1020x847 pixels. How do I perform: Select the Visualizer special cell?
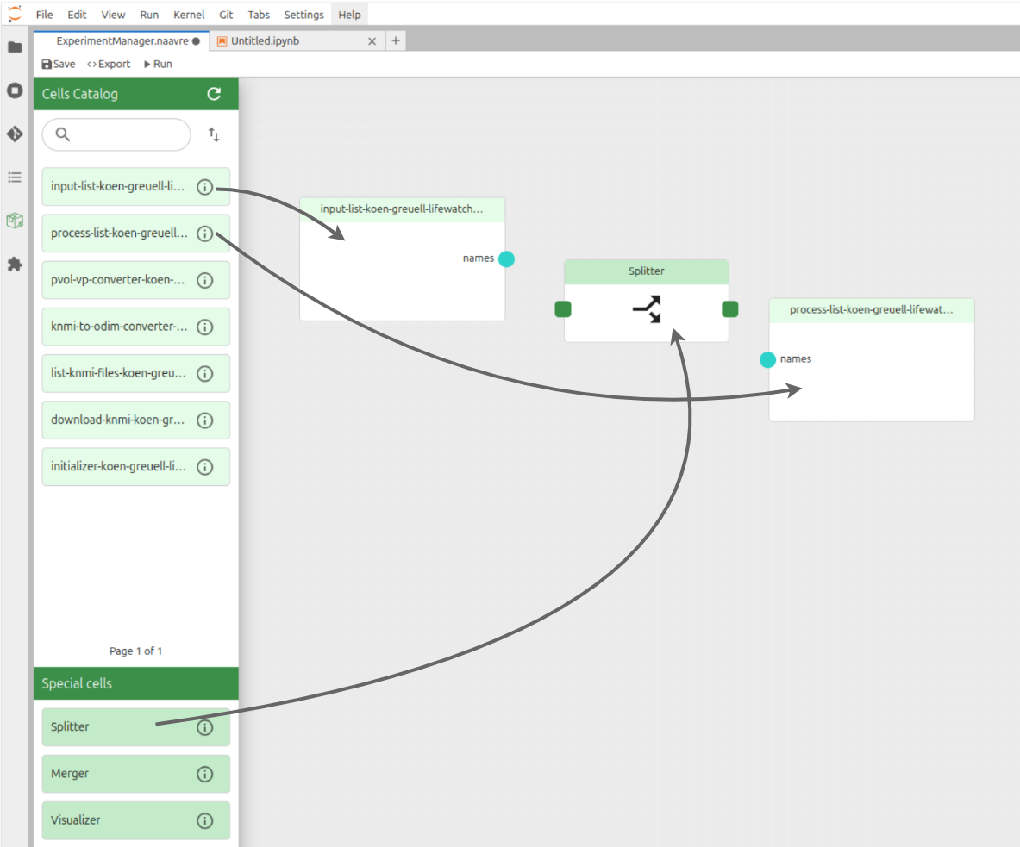click(x=136, y=821)
